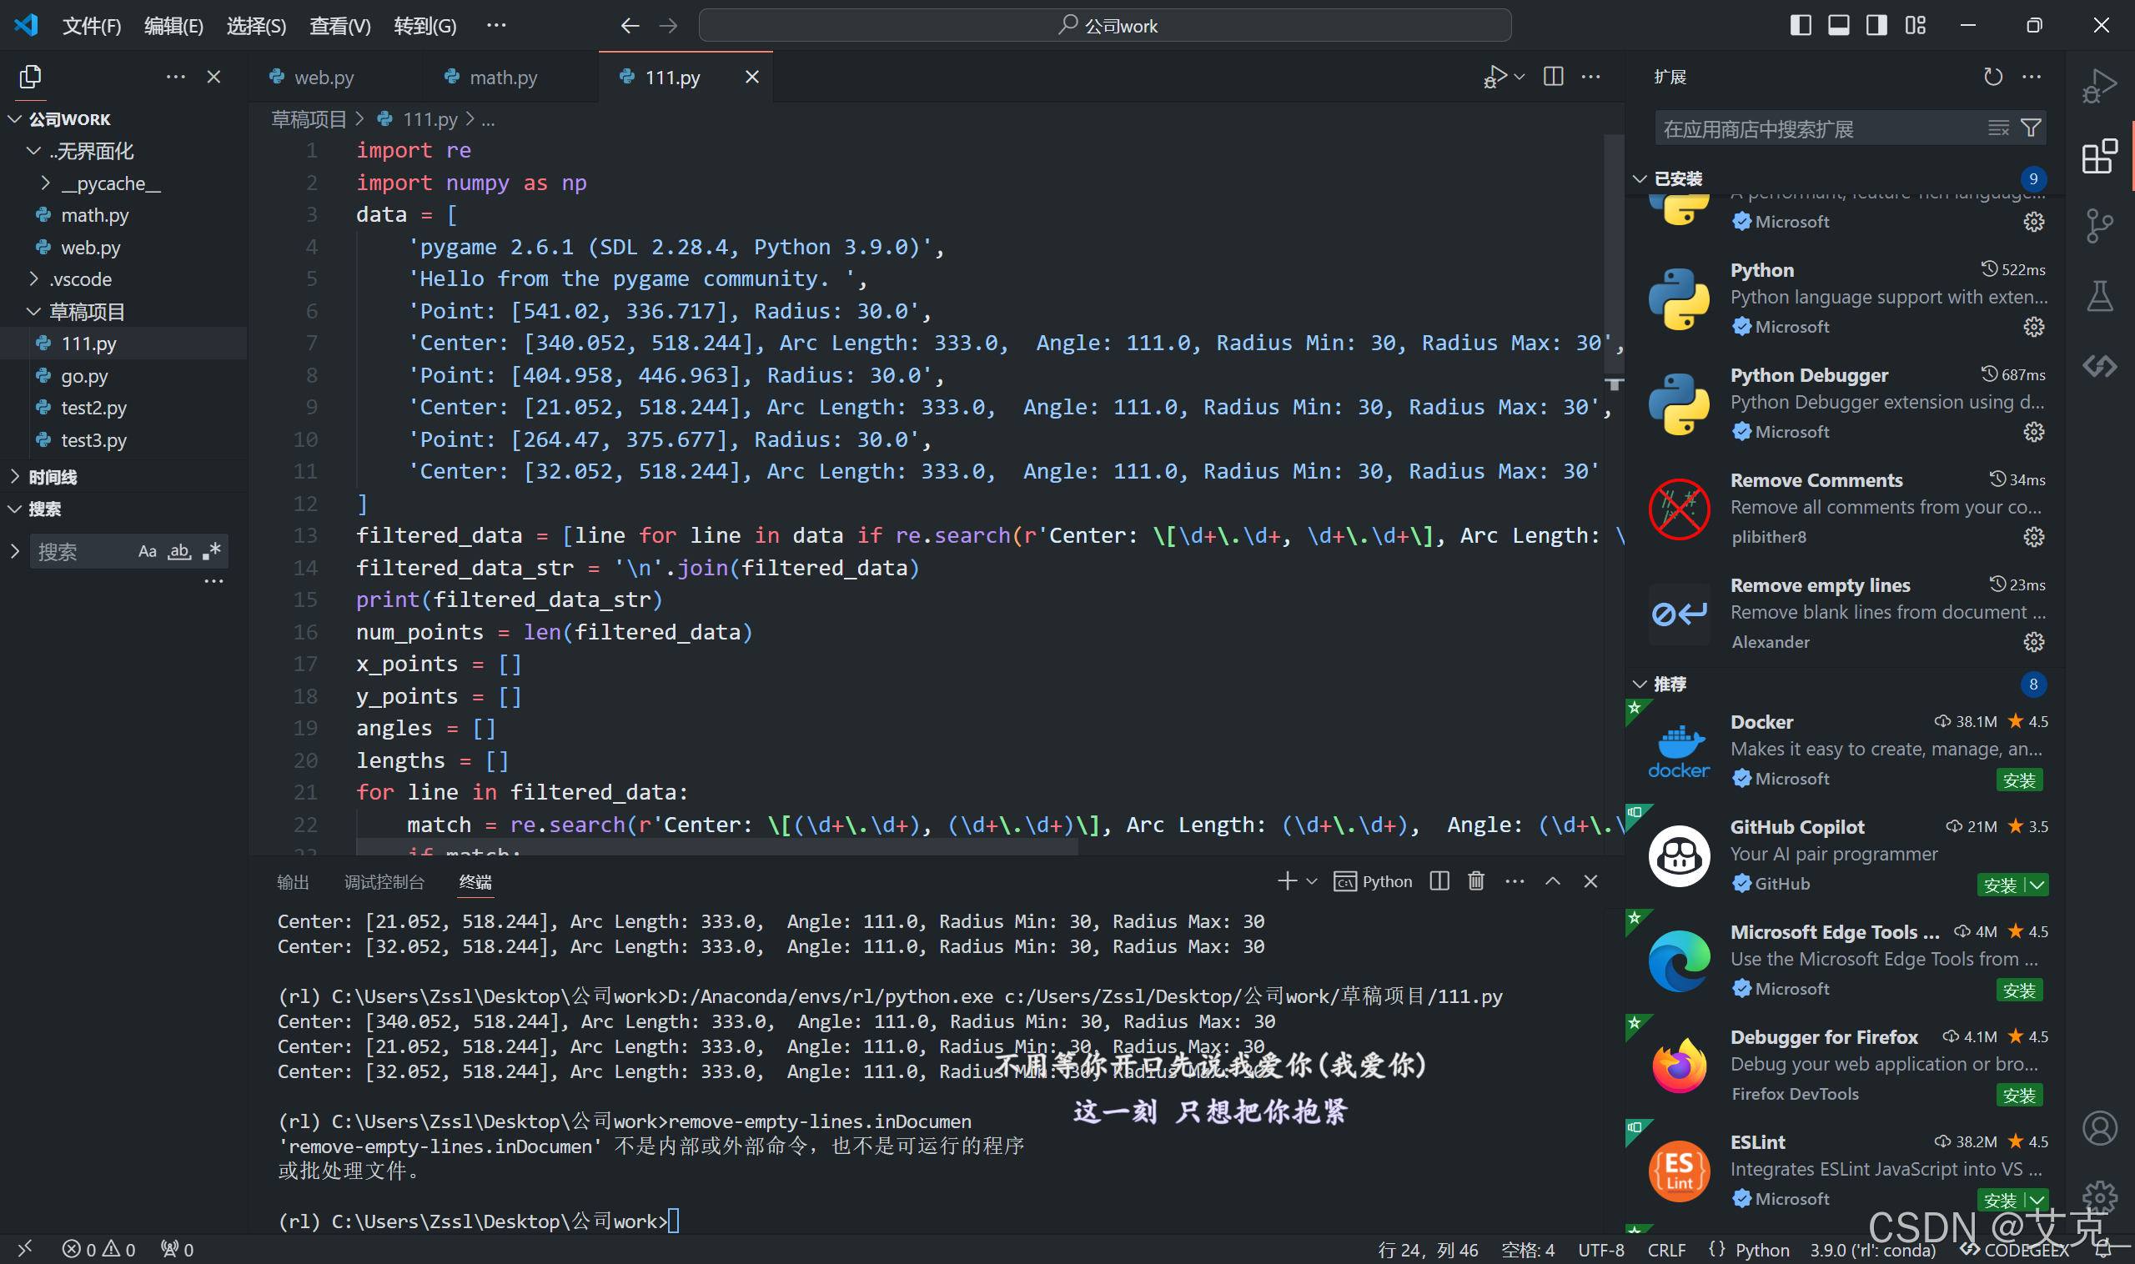Toggle the primary sidebar layout button
Image resolution: width=2135 pixels, height=1264 pixels.
coord(1801,26)
